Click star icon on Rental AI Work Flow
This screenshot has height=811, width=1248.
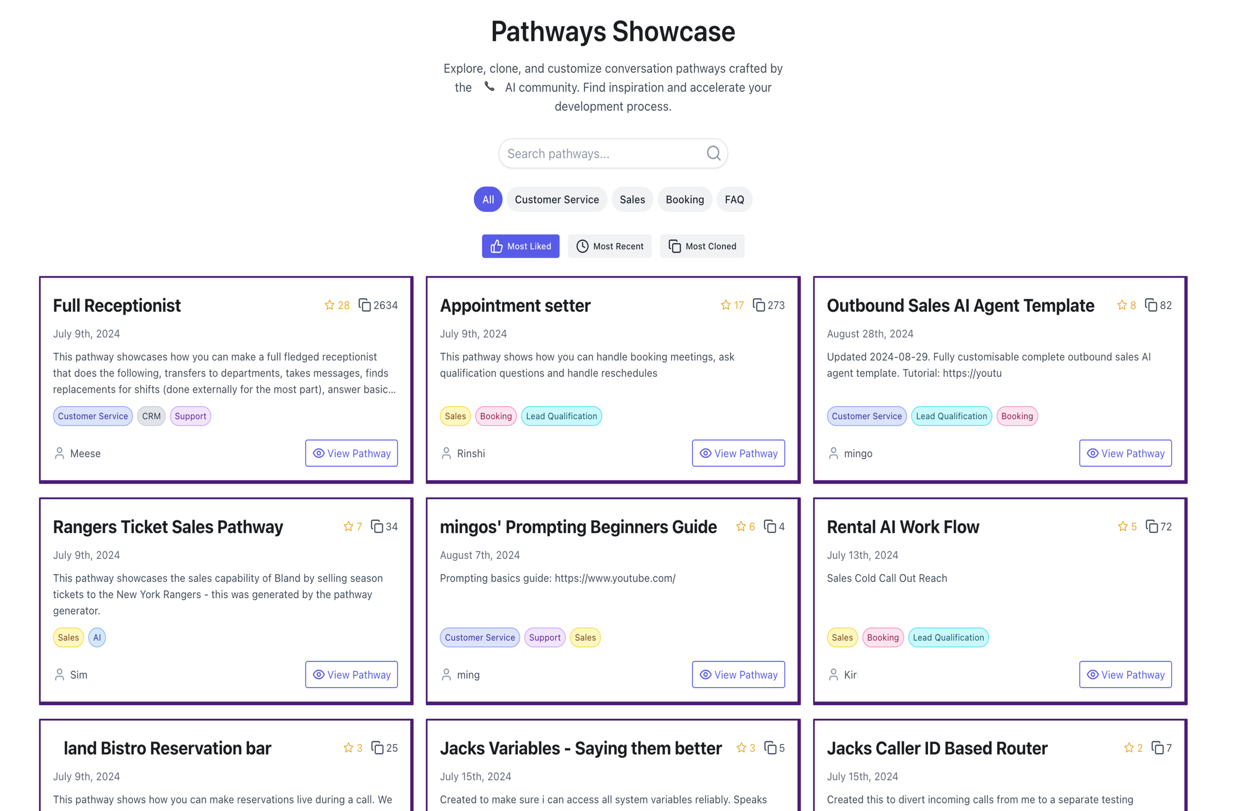[x=1122, y=527]
